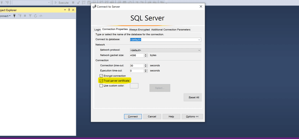299x139 pixels.
Task: Select the Connection Properties tab
Action: pyautogui.click(x=115, y=29)
